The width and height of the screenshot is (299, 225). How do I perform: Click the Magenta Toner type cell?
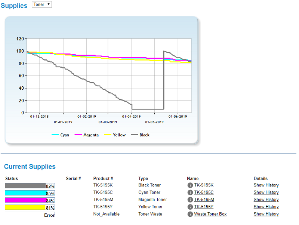point(152,200)
